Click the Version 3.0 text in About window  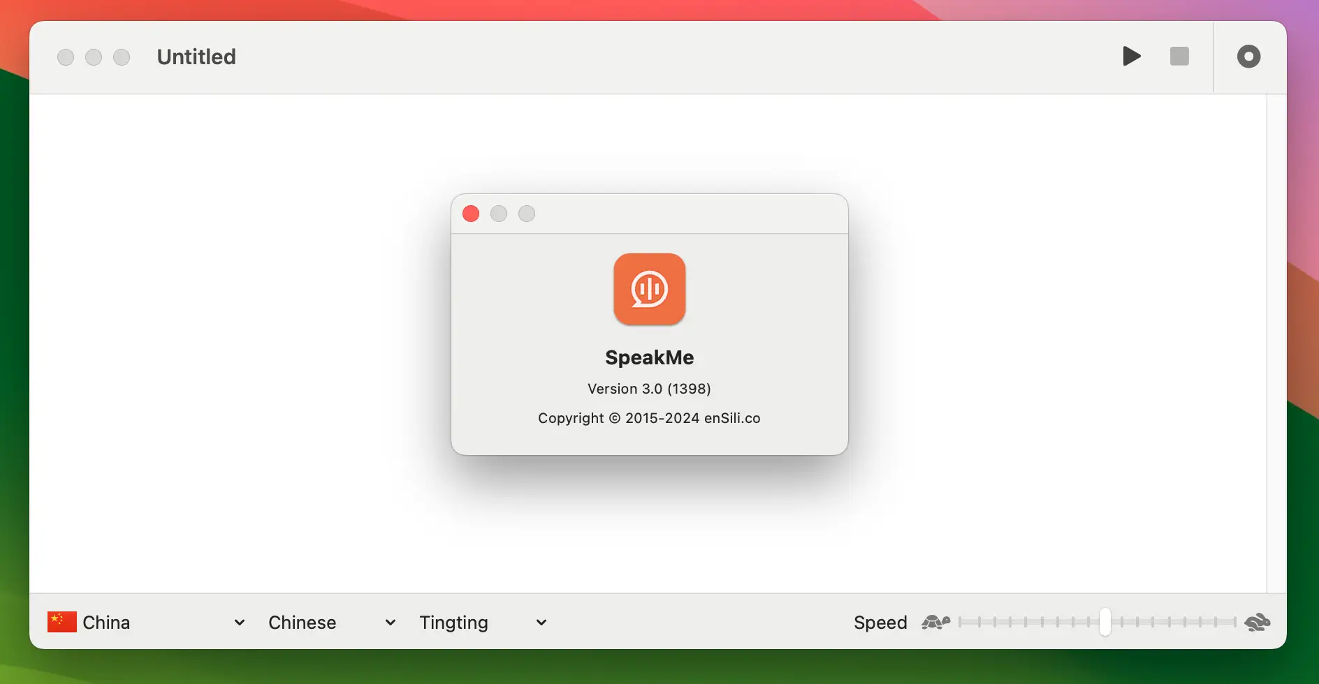648,389
